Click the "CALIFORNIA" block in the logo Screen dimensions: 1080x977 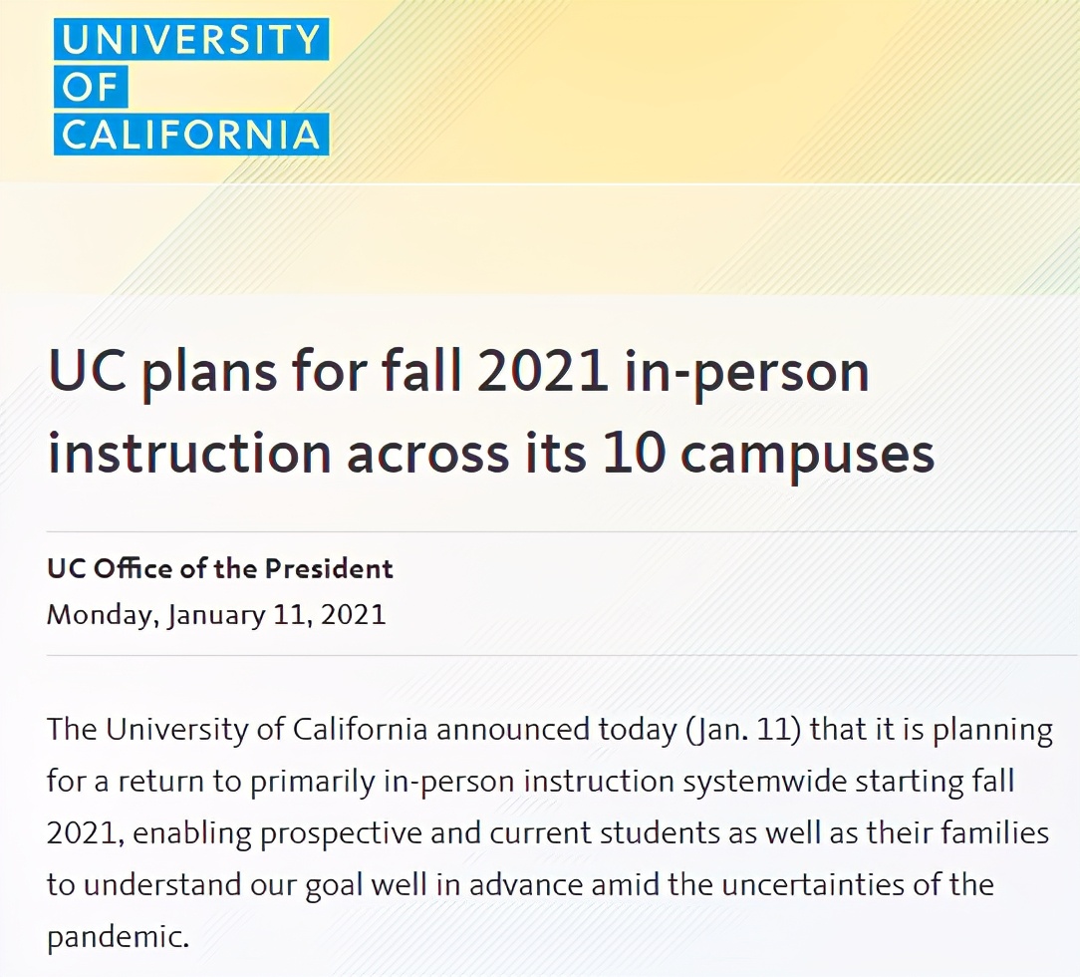pos(191,134)
